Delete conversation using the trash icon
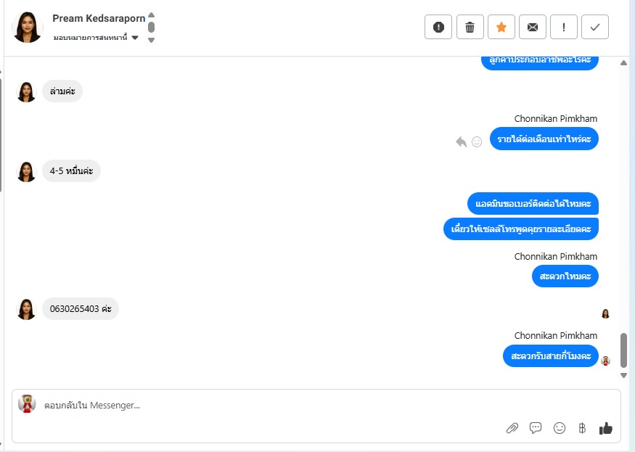 (x=470, y=27)
